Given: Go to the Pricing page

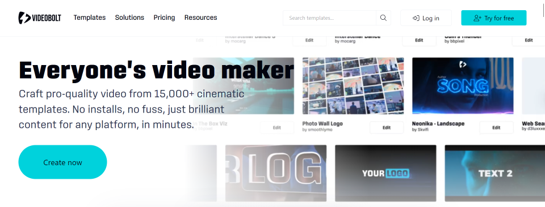Looking at the screenshot, I should pos(165,18).
